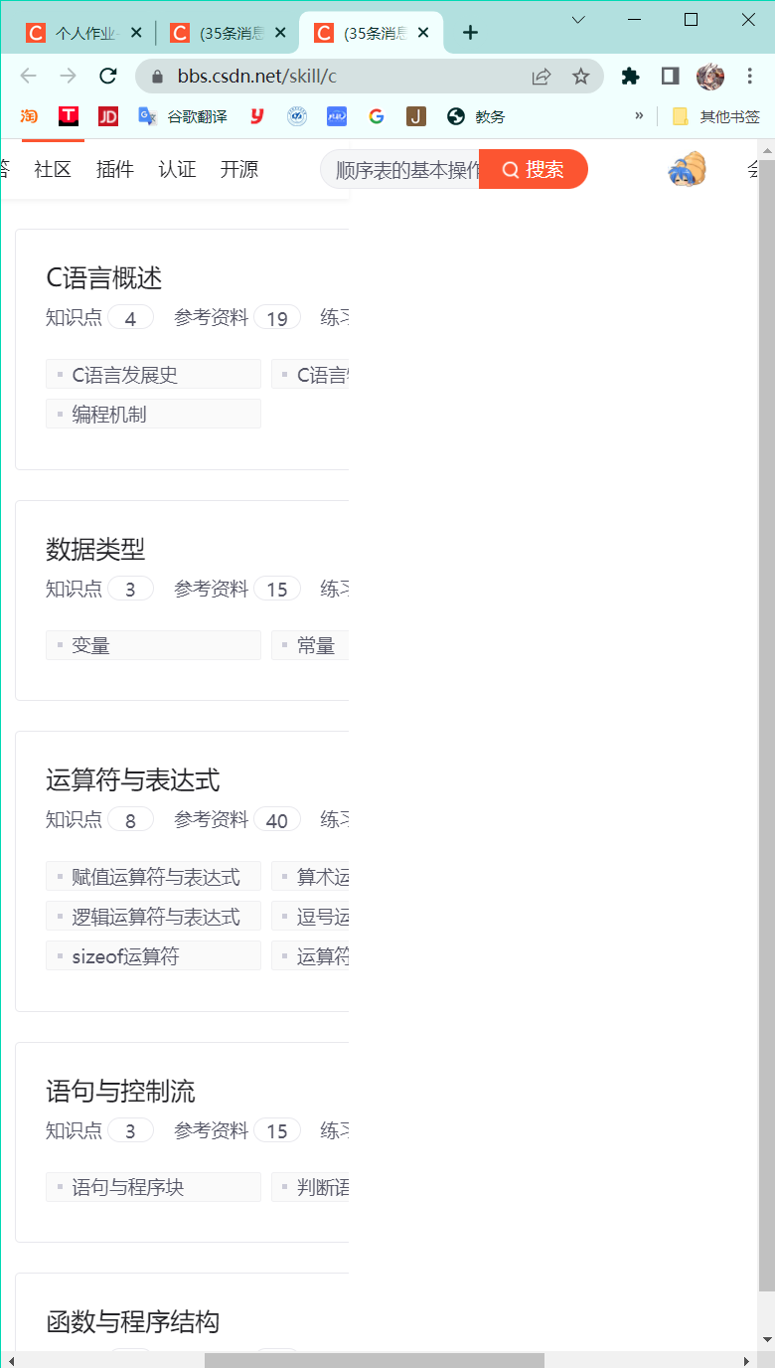Open a new browser tab

pyautogui.click(x=470, y=33)
